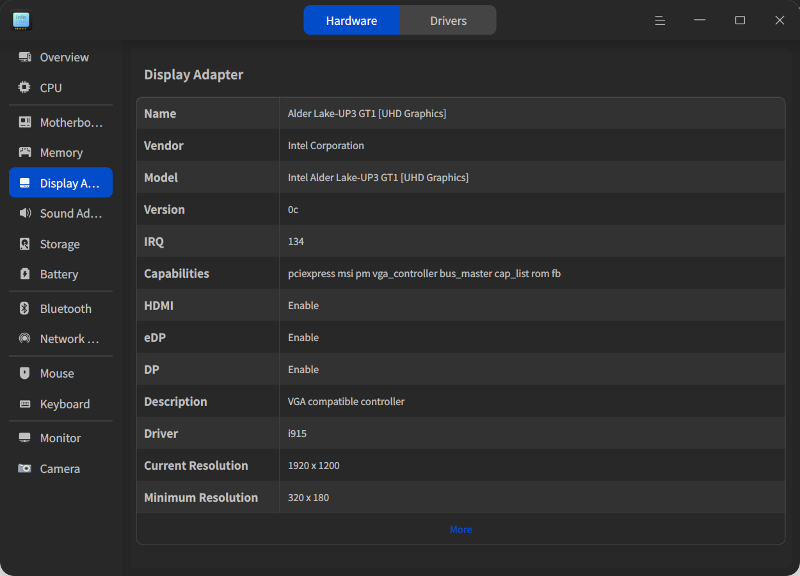
Task: Select the Network adapter label
Action: [70, 339]
